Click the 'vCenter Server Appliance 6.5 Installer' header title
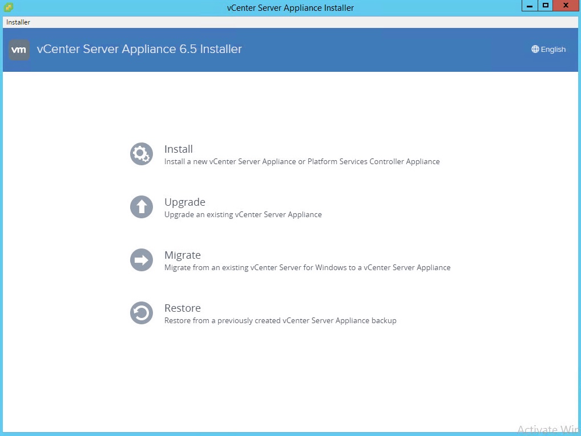Viewport: 581px width, 436px height. (139, 50)
